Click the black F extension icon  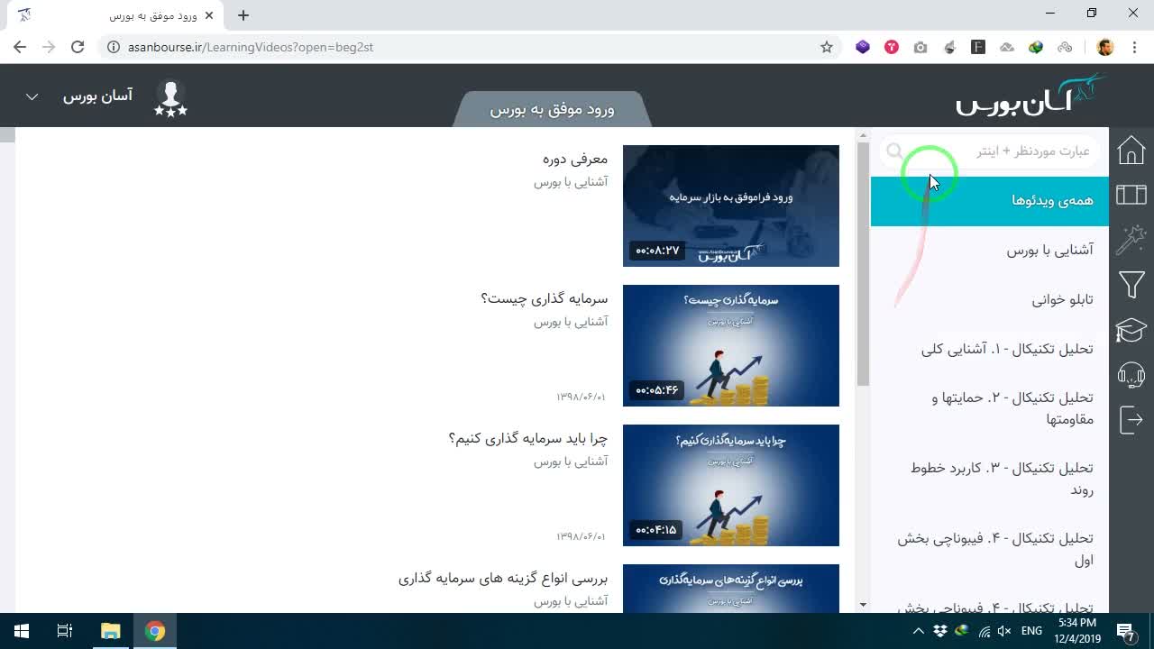[978, 47]
